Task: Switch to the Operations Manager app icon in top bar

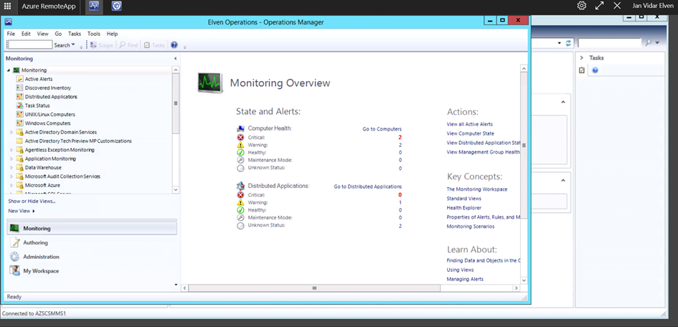Action: pos(94,6)
